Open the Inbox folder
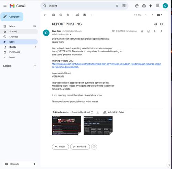 [19, 26]
